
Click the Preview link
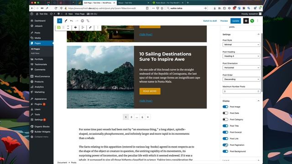[224, 21]
